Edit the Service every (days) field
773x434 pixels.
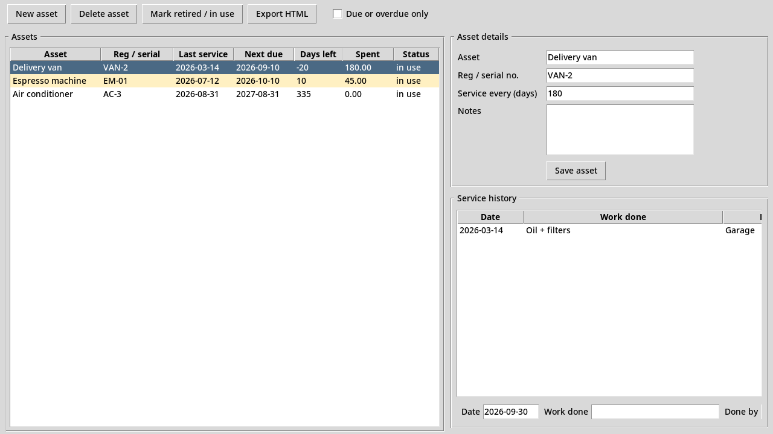620,93
